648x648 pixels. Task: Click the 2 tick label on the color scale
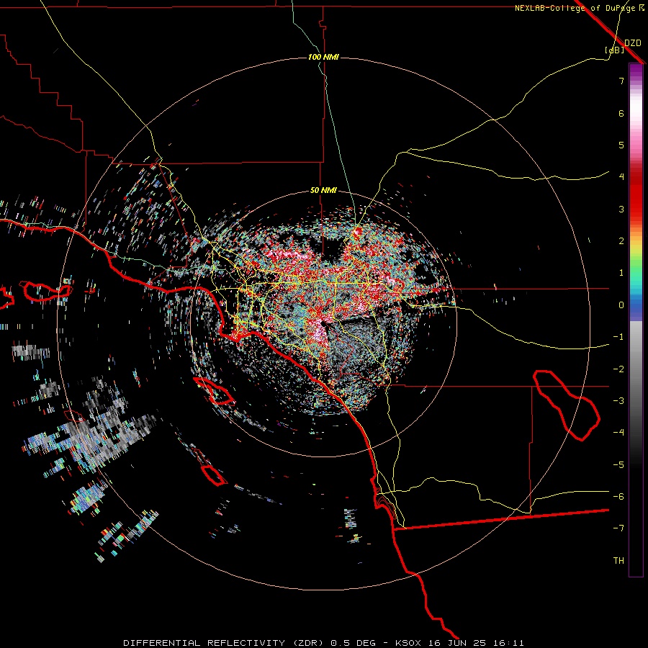pyautogui.click(x=621, y=241)
